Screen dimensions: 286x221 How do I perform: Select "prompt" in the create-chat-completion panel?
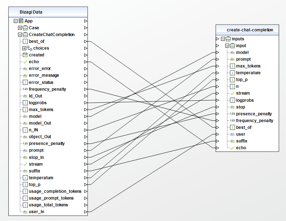244,59
